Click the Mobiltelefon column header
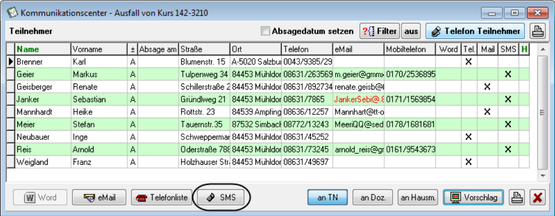The height and width of the screenshot is (216, 555). coord(410,49)
